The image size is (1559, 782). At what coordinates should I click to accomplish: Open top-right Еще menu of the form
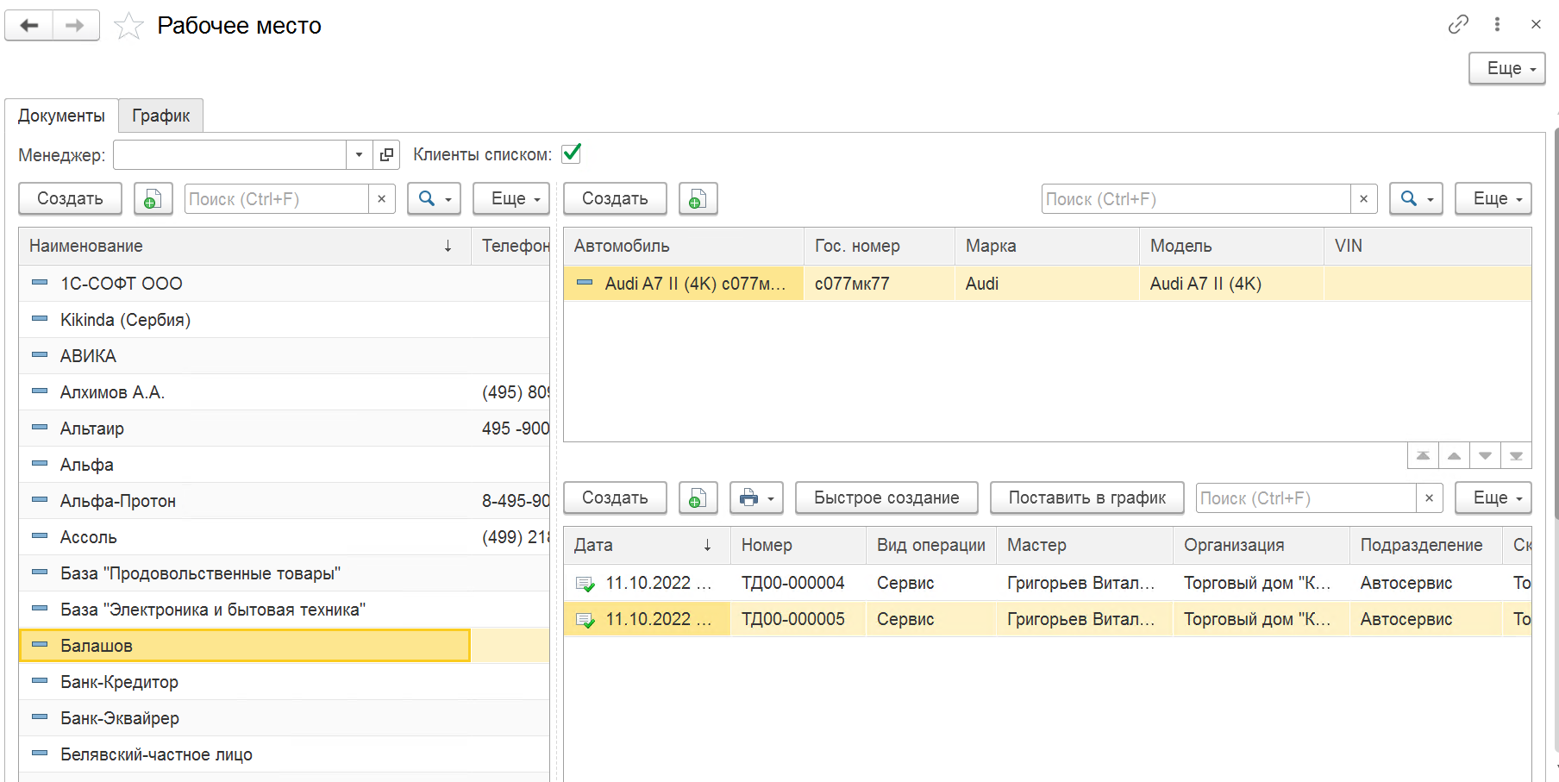click(1506, 69)
